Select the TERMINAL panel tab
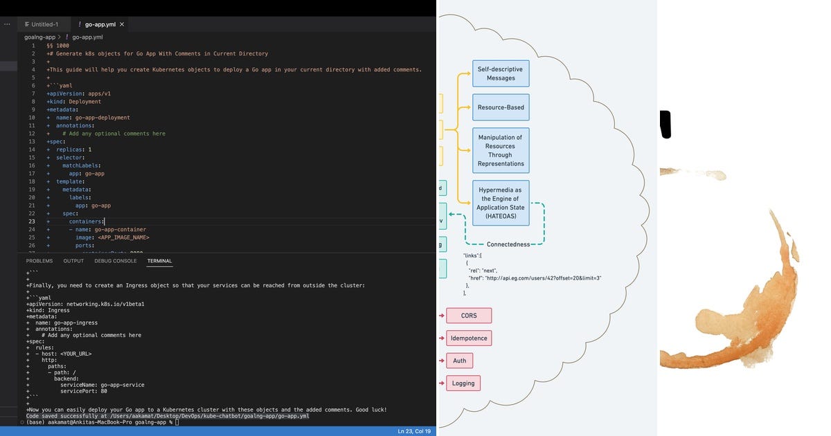Screen dimensions: 831x436 159,261
